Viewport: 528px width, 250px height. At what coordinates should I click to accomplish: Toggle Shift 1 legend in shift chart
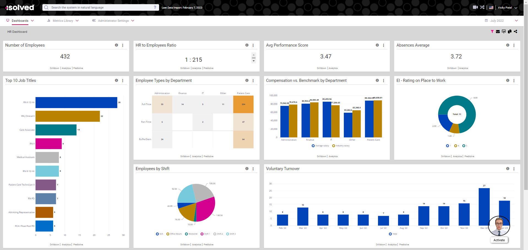(x=205, y=234)
